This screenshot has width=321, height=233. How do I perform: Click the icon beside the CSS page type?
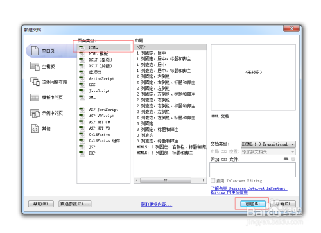point(82,85)
